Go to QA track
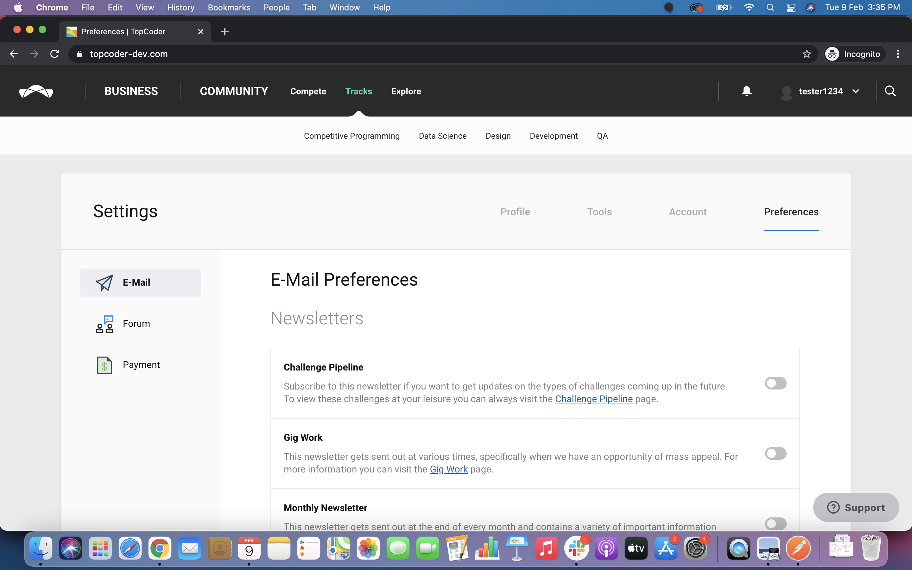The width and height of the screenshot is (912, 570). click(x=602, y=136)
